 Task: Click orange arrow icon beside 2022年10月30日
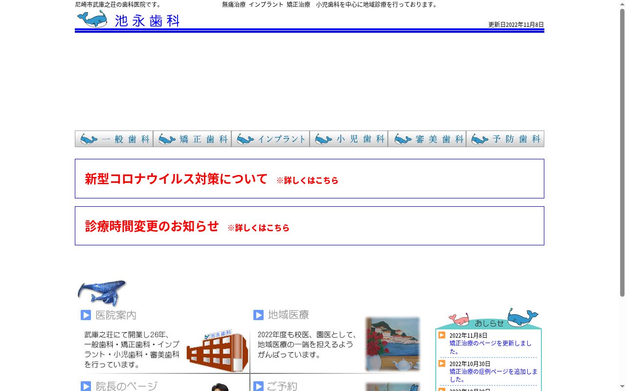click(x=442, y=364)
